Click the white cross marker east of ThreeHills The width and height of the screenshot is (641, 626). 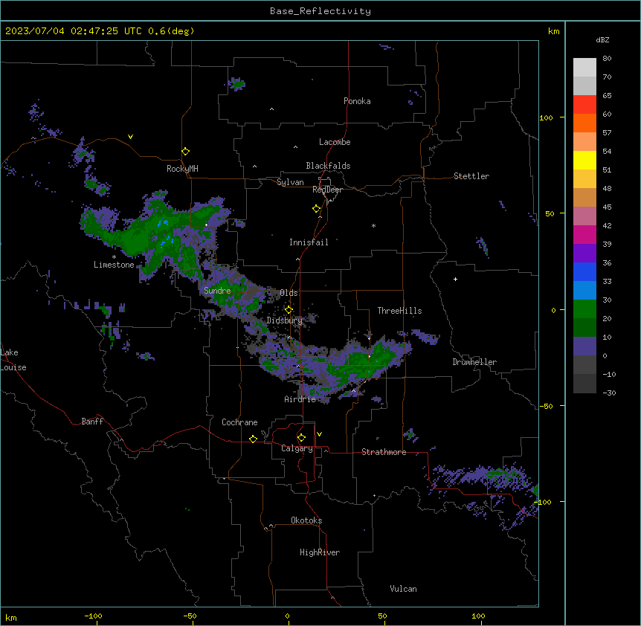[x=455, y=279]
